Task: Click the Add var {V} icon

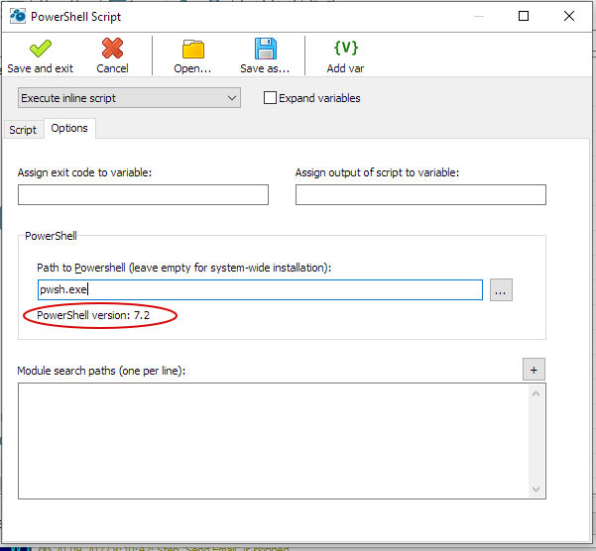Action: coord(345,50)
